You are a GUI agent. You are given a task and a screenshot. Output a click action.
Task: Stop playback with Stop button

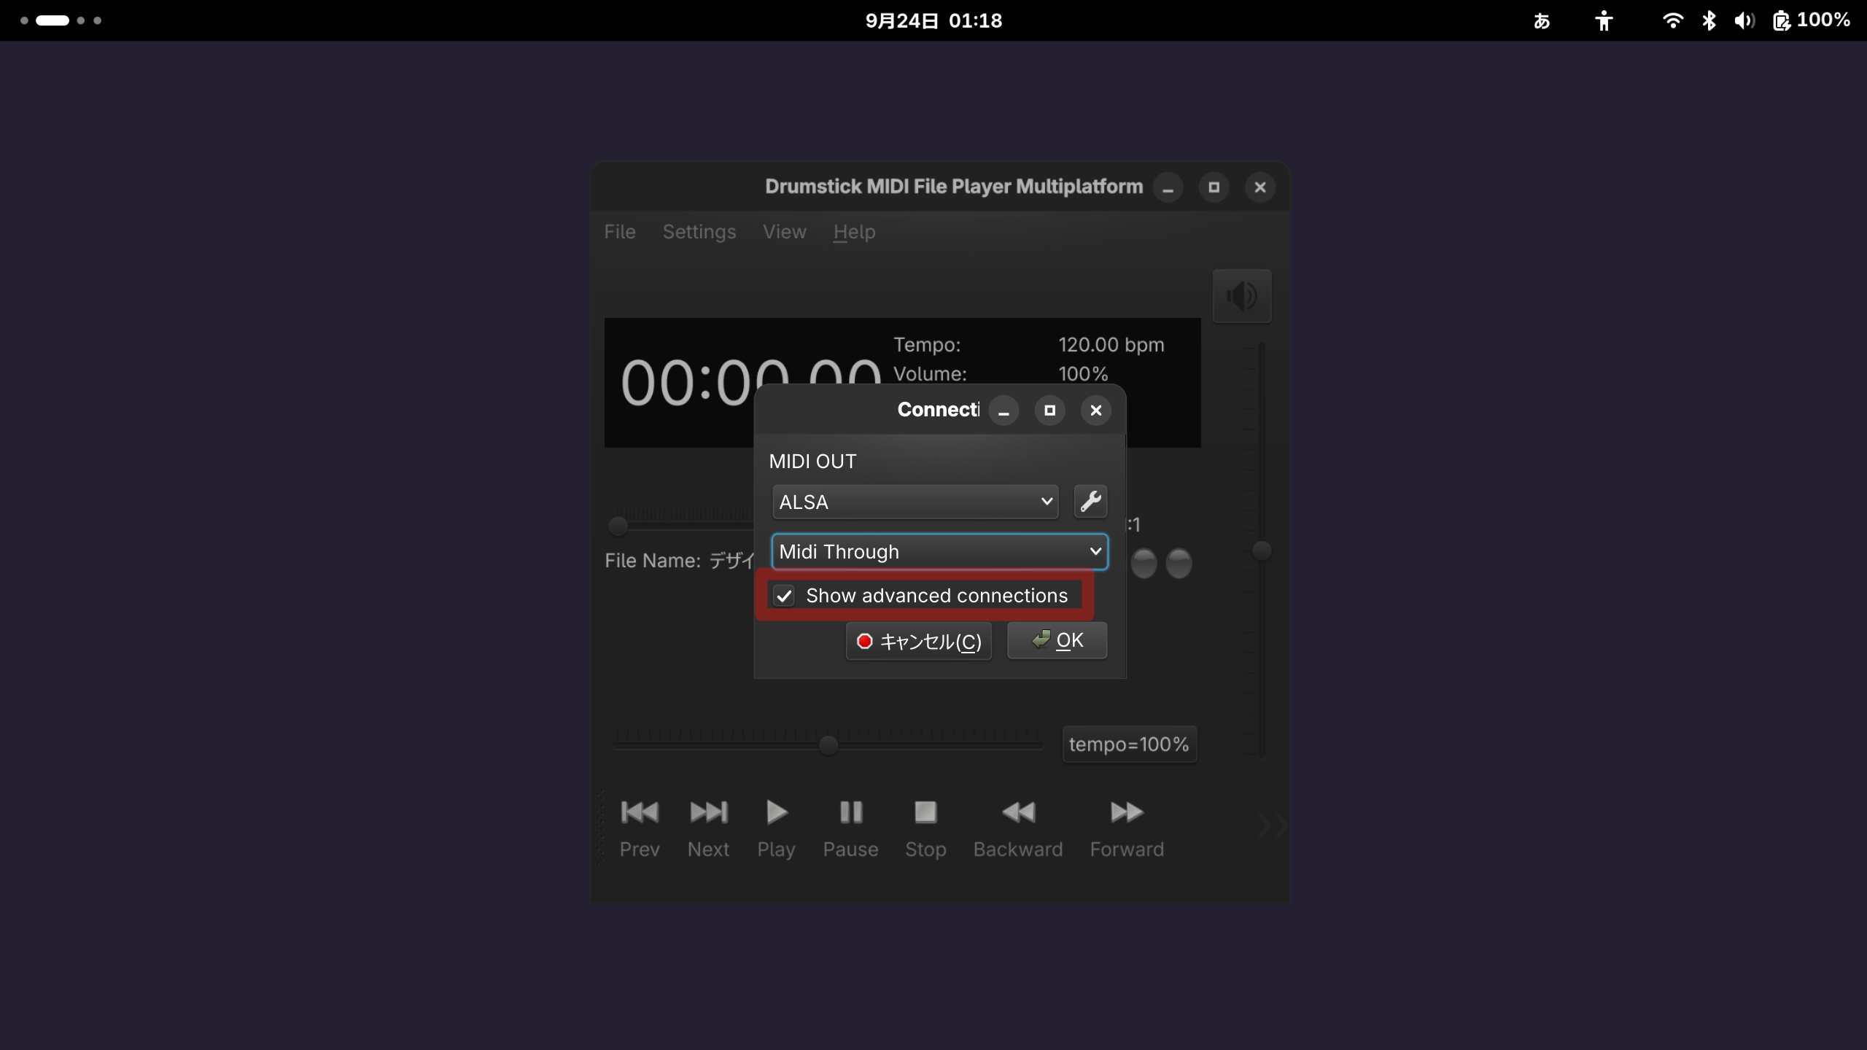pyautogui.click(x=925, y=829)
